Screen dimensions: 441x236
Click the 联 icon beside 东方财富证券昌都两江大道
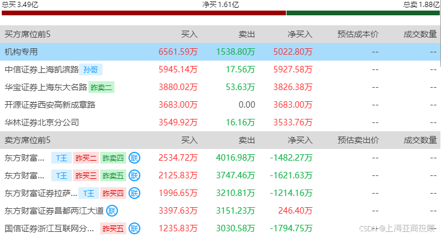click(112, 211)
